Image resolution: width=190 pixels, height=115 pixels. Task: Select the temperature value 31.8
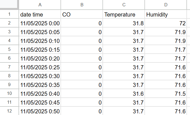[124, 24]
